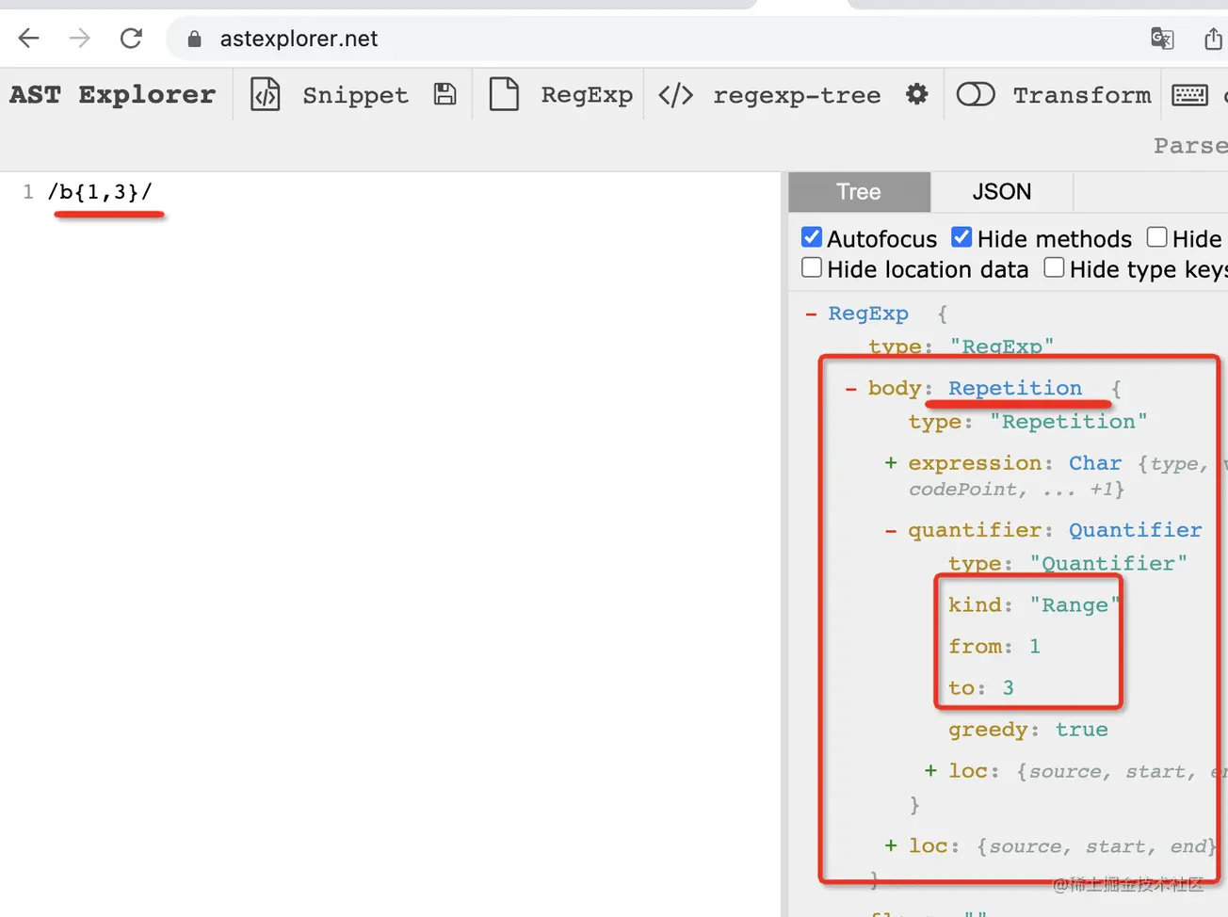This screenshot has height=917, width=1228.
Task: Click the code brackets parser icon
Action: pyautogui.click(x=675, y=95)
